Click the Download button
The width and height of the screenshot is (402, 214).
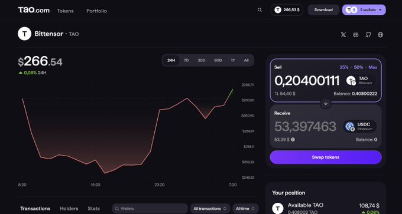(323, 10)
